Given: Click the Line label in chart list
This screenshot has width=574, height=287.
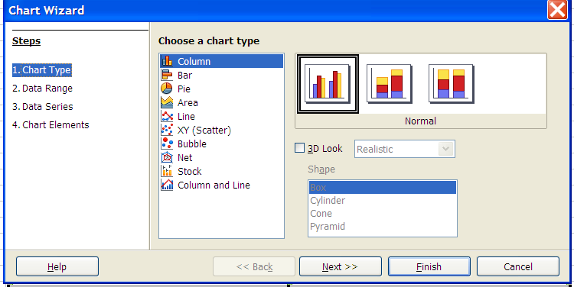Looking at the screenshot, I should (x=186, y=117).
